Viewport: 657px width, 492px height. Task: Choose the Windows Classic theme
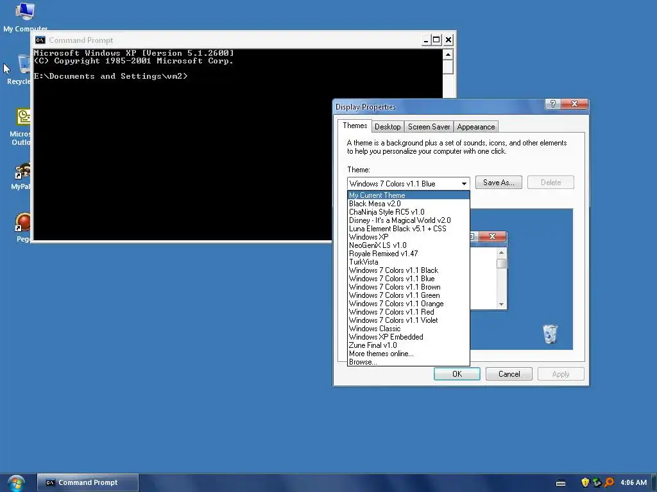tap(409, 329)
